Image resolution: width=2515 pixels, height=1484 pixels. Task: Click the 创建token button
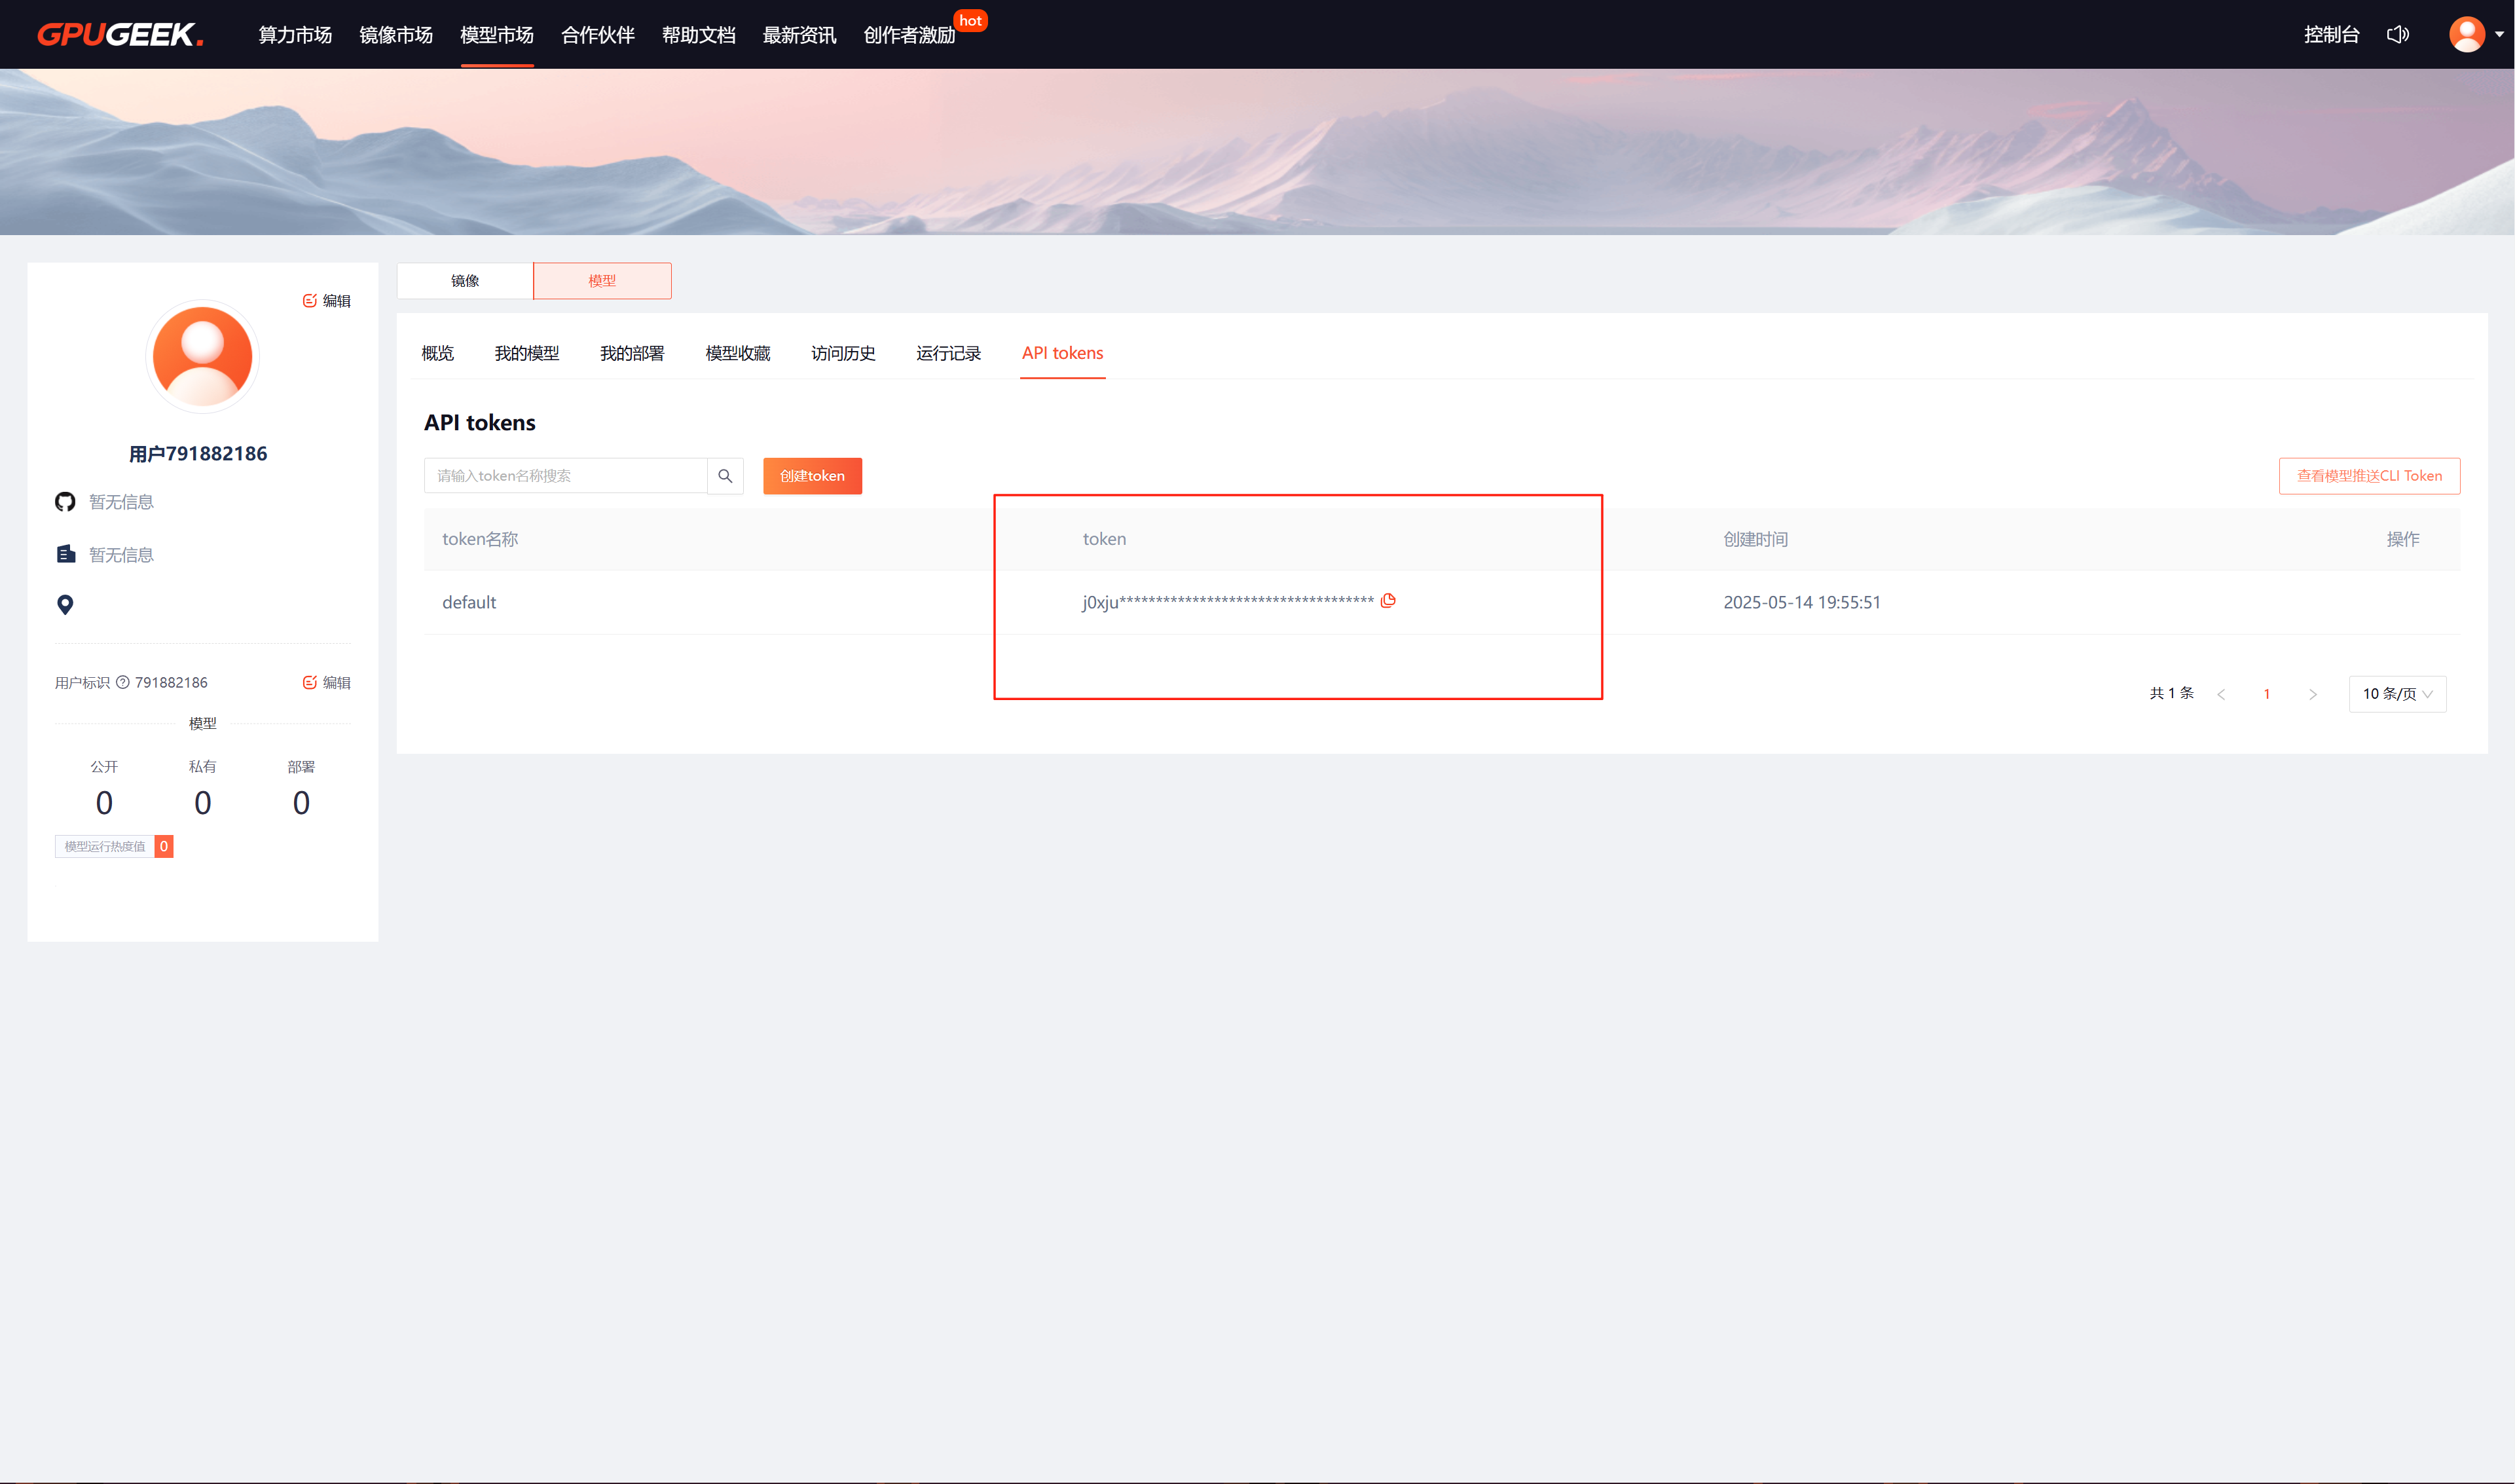812,476
